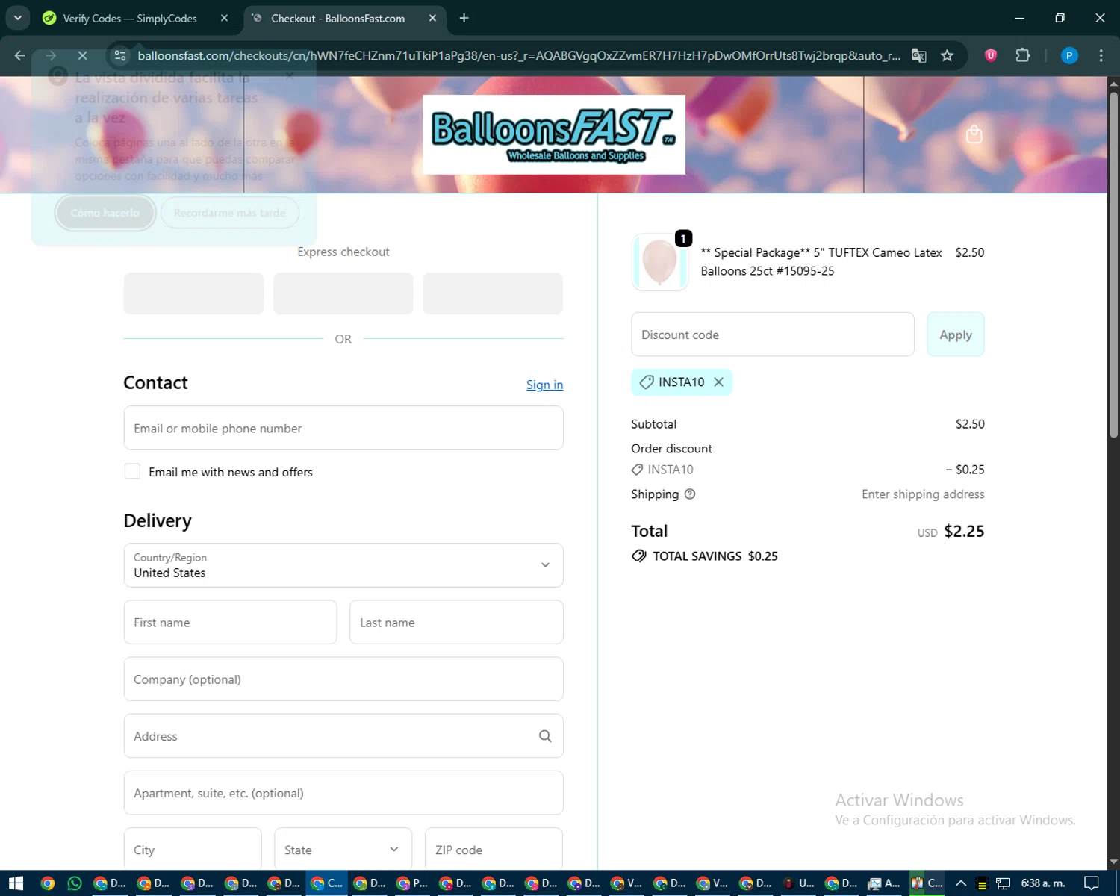Click into the Last name field
Image resolution: width=1120 pixels, height=896 pixels.
pyautogui.click(x=456, y=622)
